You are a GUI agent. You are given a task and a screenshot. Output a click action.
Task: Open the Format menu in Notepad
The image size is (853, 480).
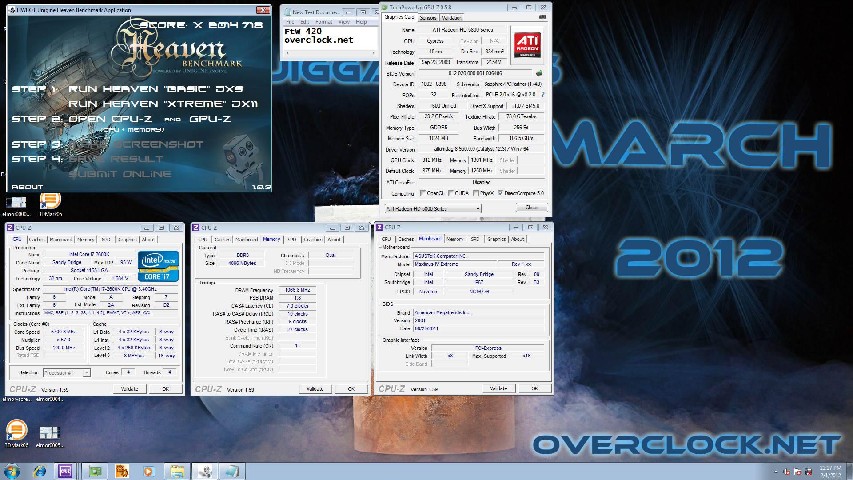point(323,22)
